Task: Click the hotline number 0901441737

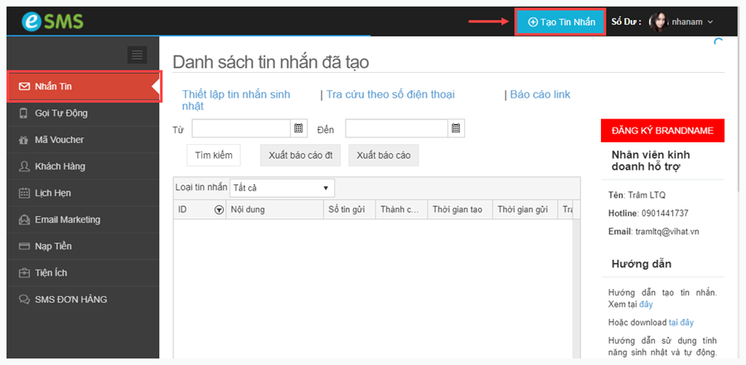Action: tap(665, 214)
